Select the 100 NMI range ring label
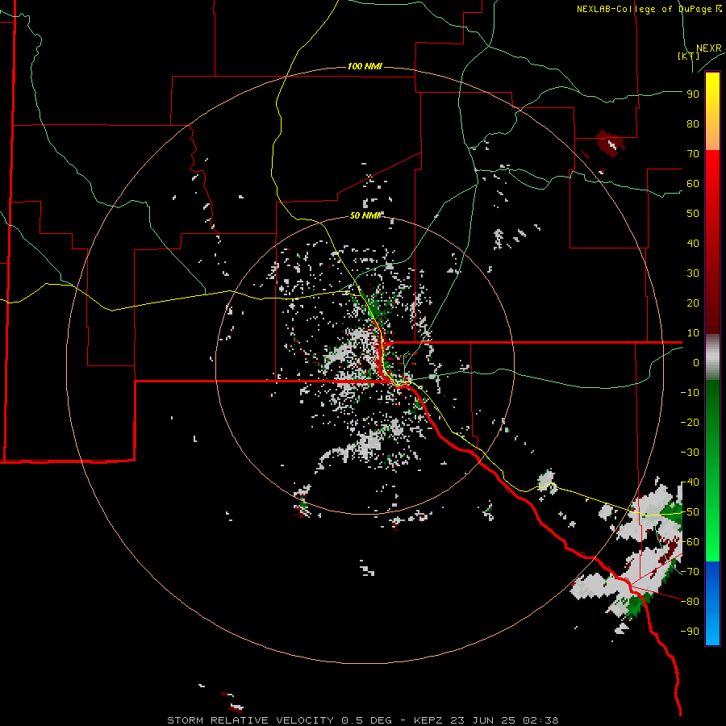726x726 pixels. [x=365, y=67]
